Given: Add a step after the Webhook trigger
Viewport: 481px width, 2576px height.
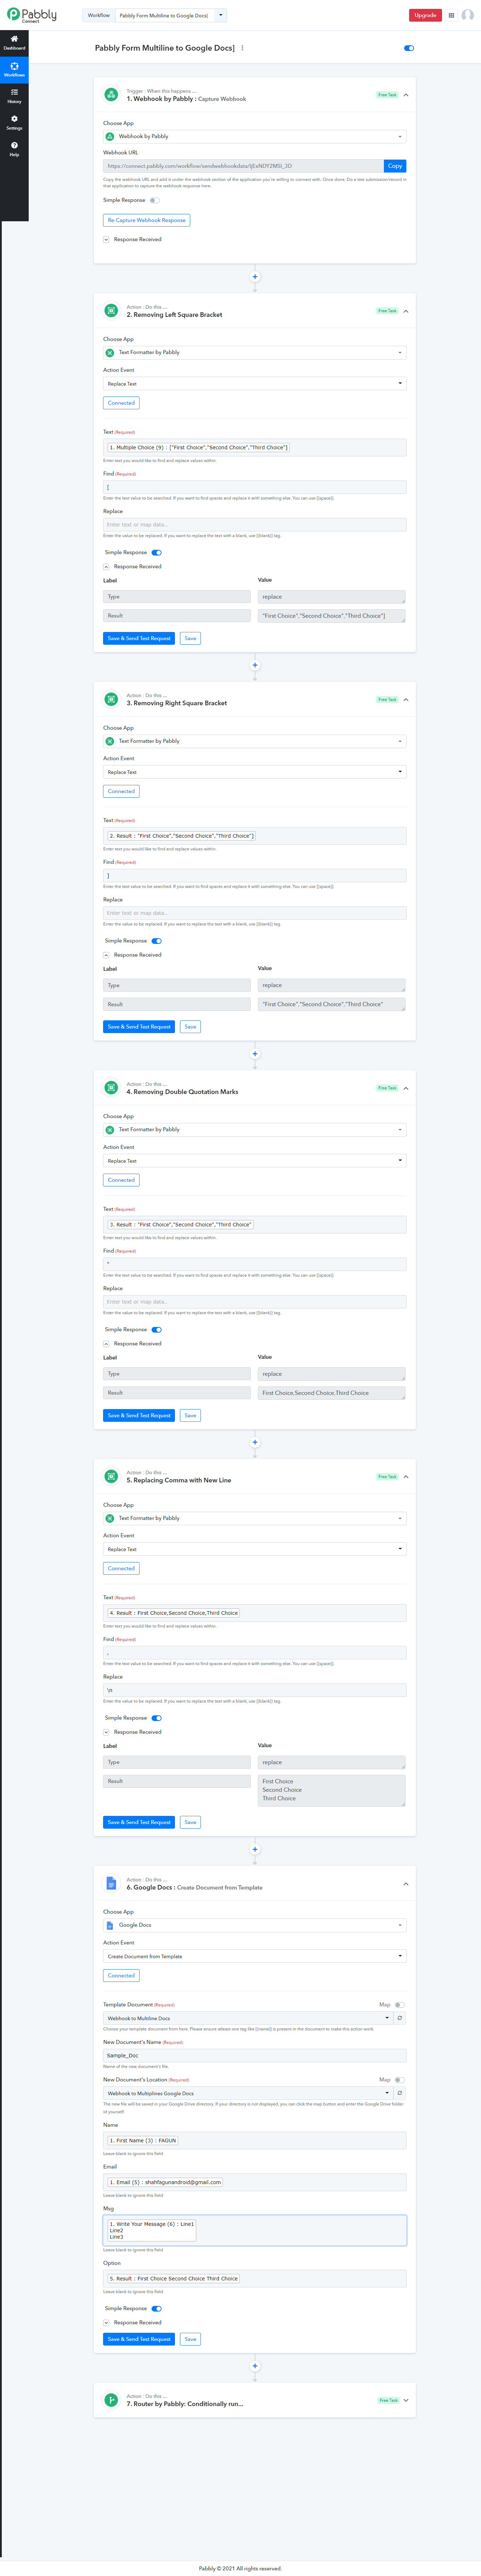Looking at the screenshot, I should 255,277.
